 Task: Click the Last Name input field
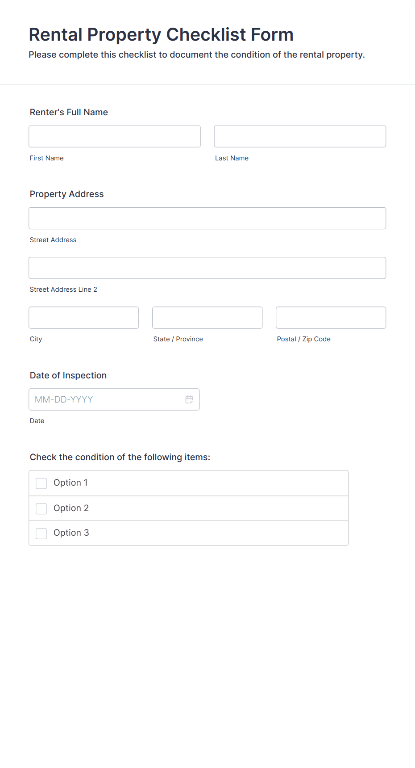pyautogui.click(x=299, y=136)
